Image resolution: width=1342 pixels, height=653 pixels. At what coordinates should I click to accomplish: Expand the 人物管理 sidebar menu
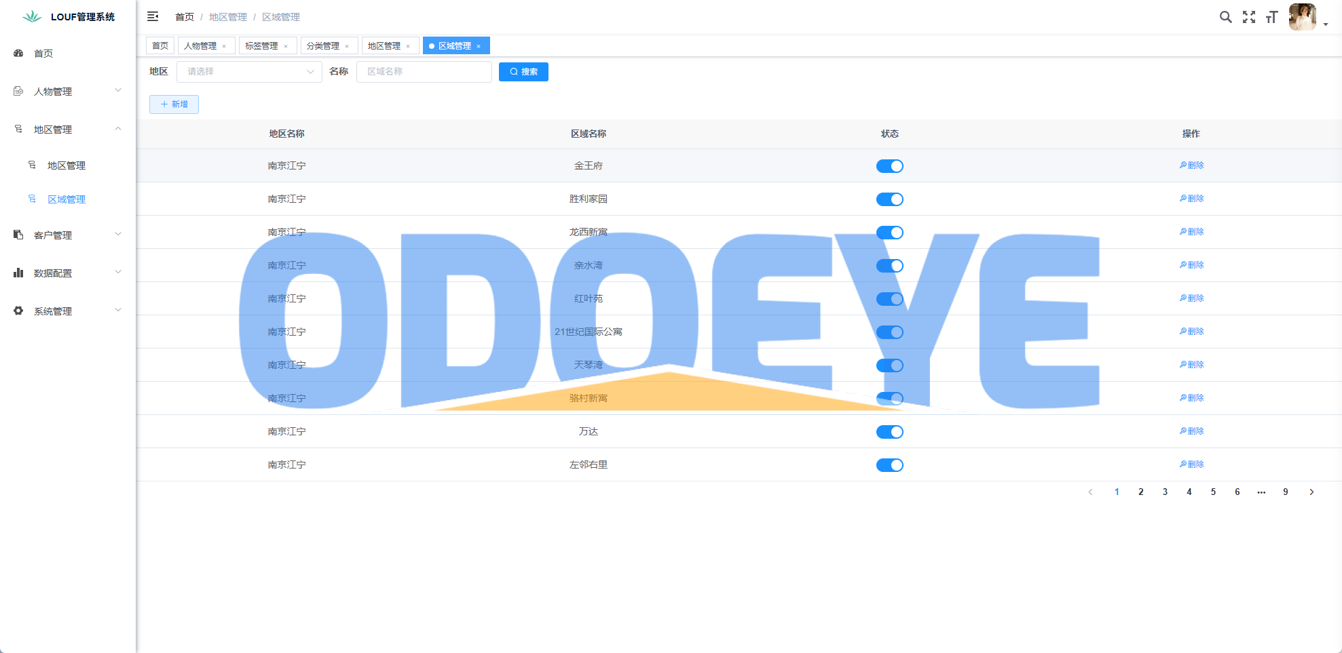pos(68,92)
